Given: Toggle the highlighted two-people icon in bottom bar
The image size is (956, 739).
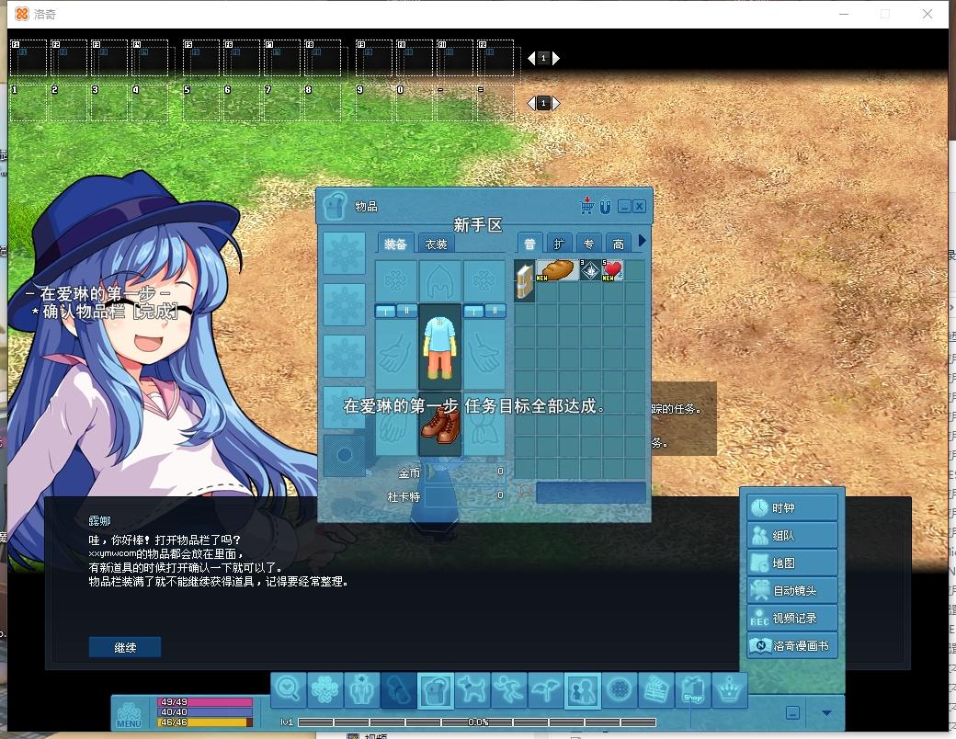Looking at the screenshot, I should tap(582, 690).
